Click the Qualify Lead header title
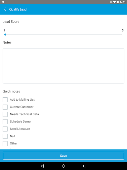The image size is (127, 170). pos(18,9)
